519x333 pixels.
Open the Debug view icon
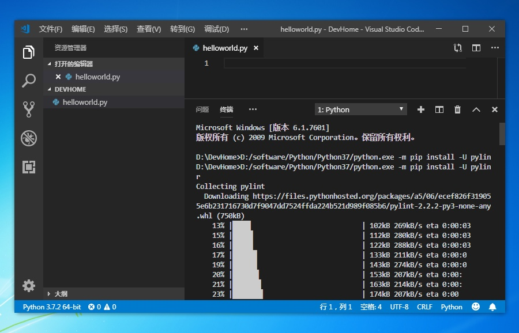coord(29,138)
